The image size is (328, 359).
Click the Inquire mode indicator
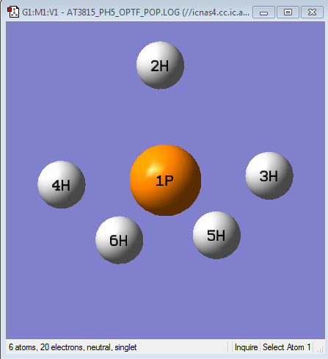pos(246,347)
